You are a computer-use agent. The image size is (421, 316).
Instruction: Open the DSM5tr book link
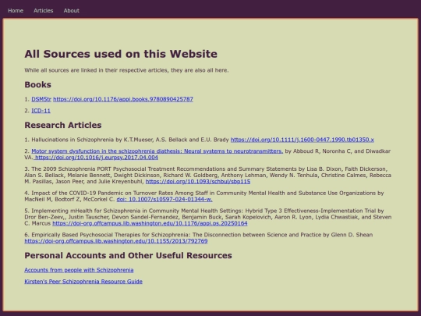click(x=41, y=99)
